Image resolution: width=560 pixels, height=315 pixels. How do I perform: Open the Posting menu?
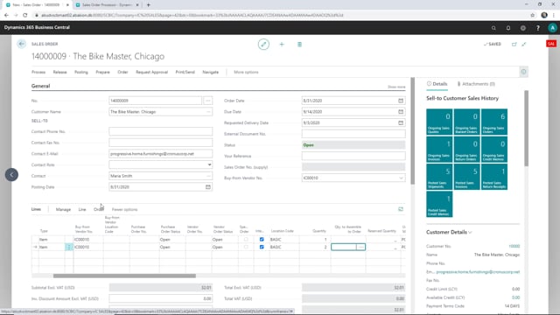(x=81, y=72)
